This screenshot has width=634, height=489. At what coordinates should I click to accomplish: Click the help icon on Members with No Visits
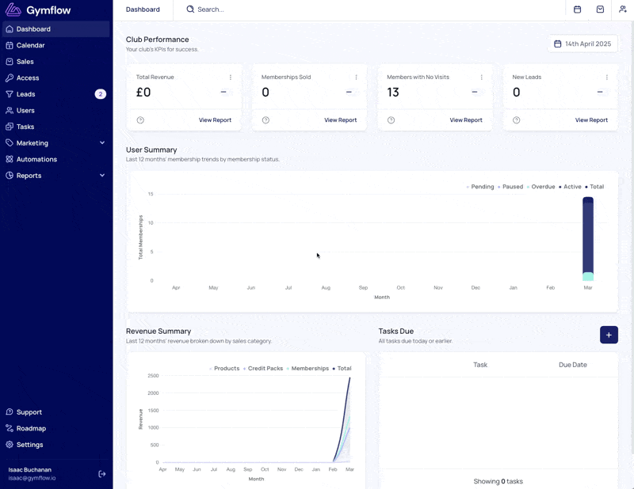391,120
